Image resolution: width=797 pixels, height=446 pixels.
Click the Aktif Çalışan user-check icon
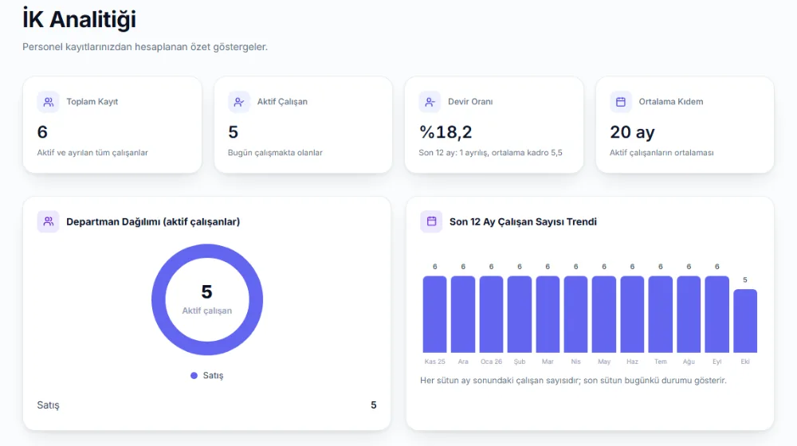(x=239, y=102)
